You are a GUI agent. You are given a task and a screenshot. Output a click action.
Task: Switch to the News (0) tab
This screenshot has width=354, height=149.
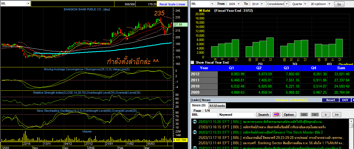199,105
